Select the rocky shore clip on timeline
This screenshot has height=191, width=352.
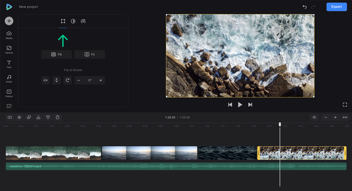[x=302, y=153]
